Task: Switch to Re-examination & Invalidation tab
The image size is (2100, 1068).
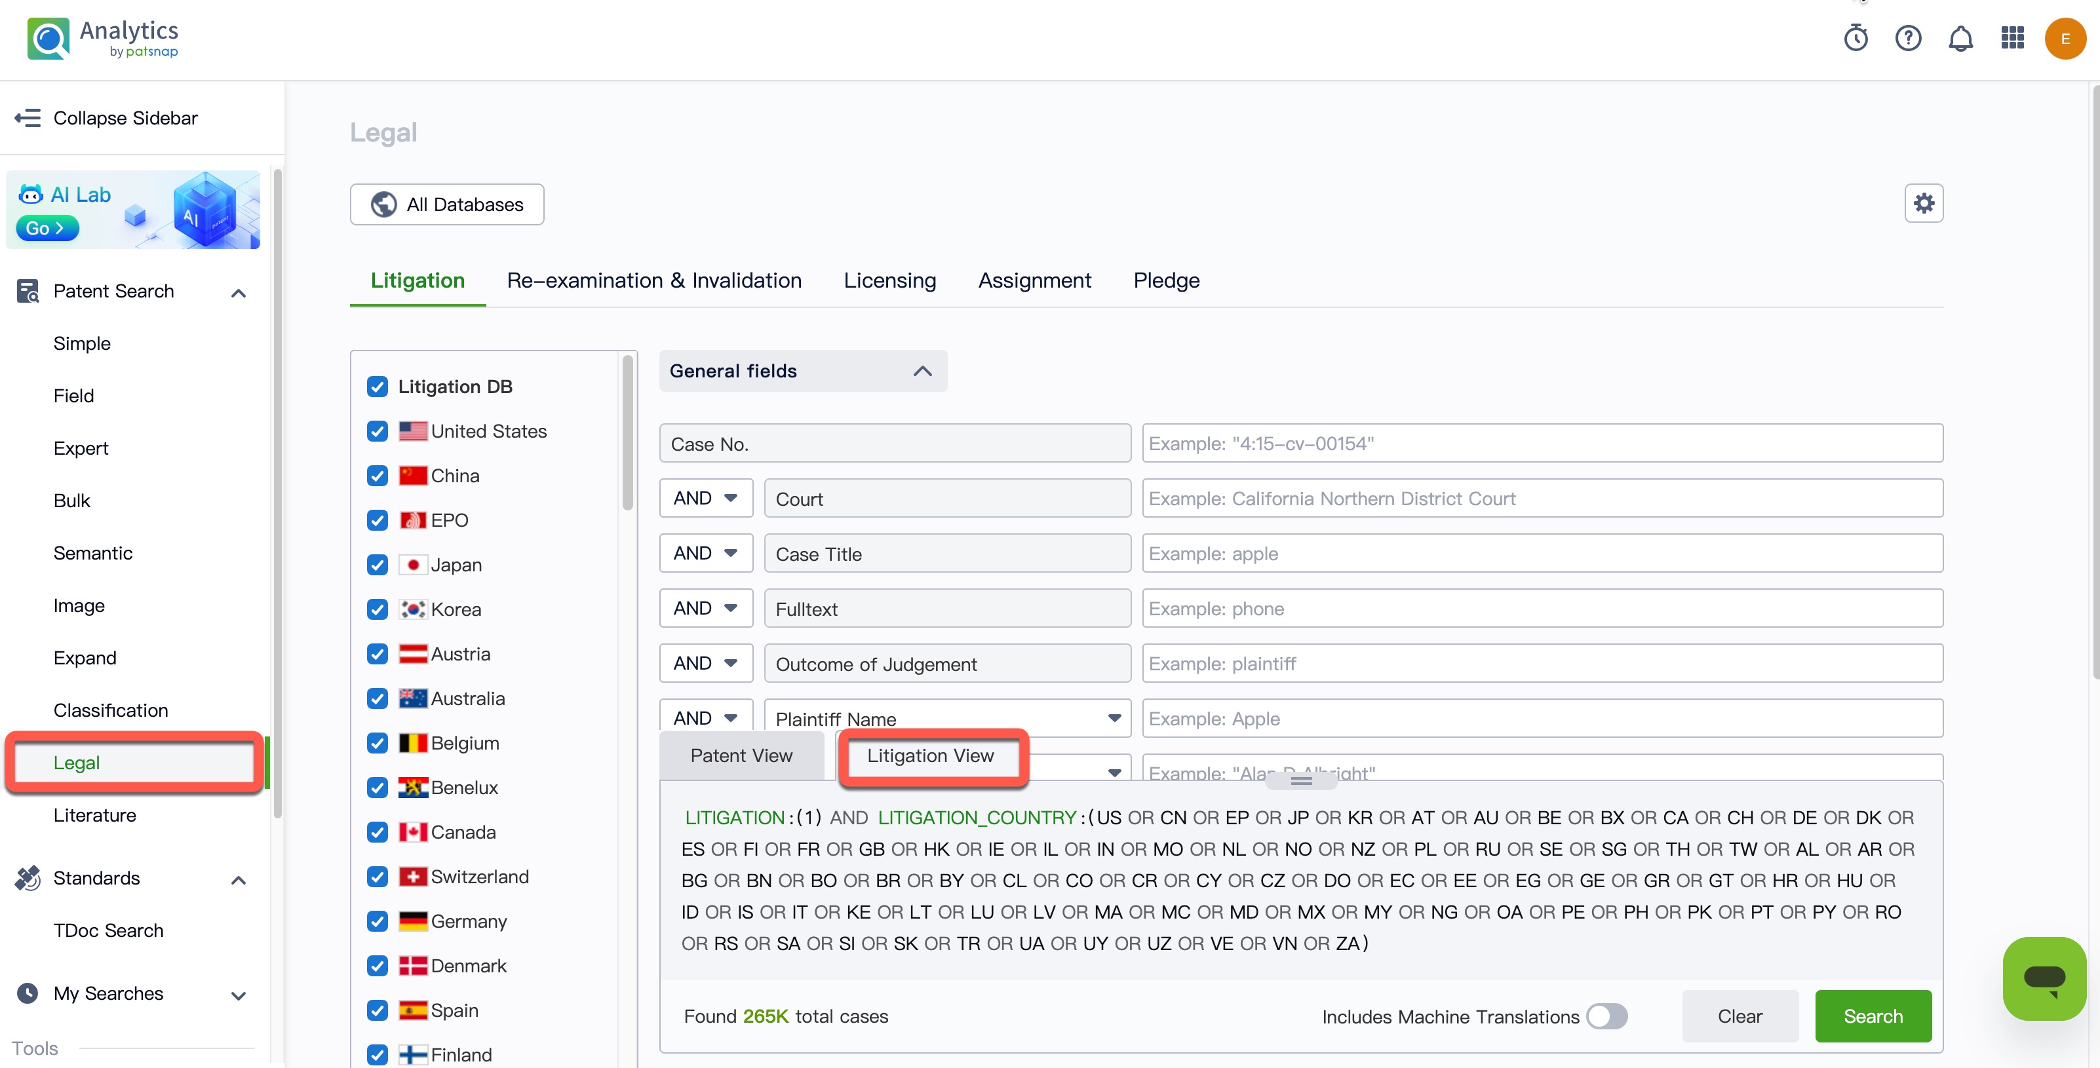Action: pos(654,280)
